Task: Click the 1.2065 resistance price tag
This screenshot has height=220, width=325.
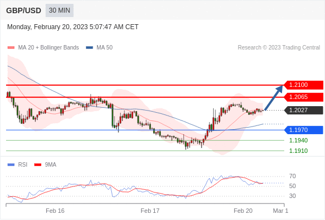Action: click(x=304, y=97)
